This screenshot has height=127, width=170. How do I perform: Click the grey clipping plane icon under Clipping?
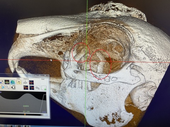point(25,83)
